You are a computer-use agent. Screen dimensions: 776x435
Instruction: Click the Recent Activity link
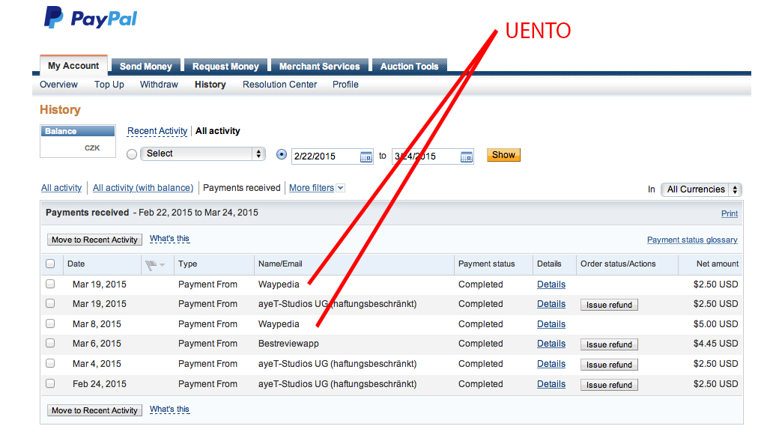point(157,131)
